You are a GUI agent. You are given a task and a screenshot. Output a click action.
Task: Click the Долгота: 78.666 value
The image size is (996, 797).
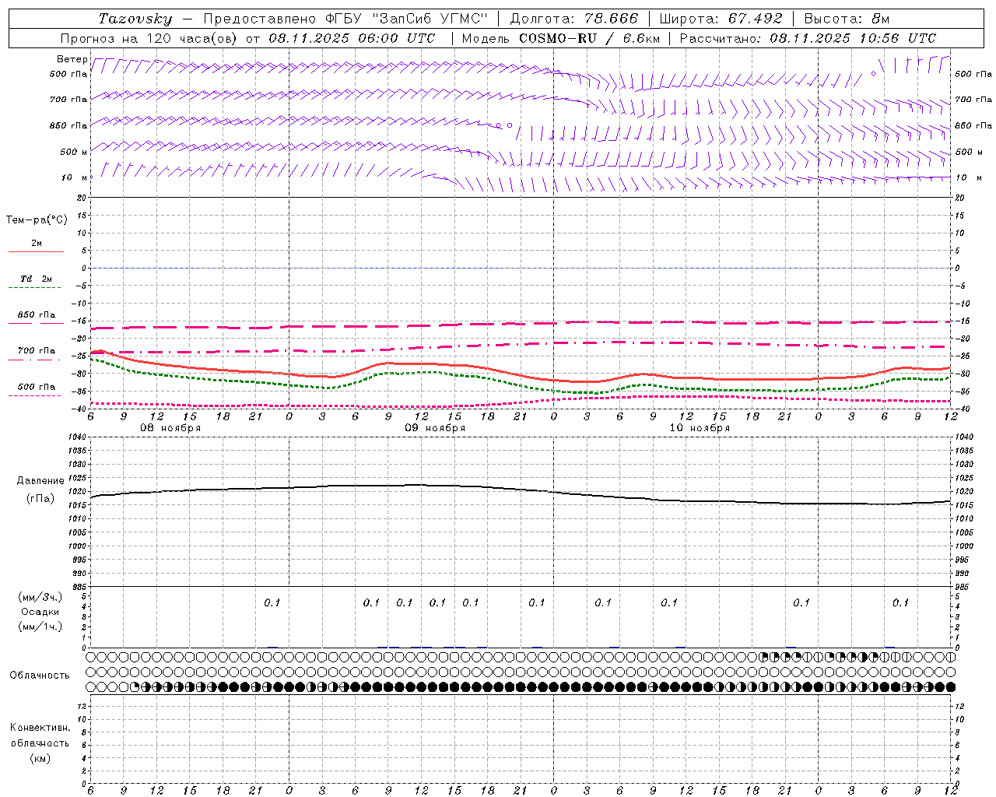click(x=573, y=19)
